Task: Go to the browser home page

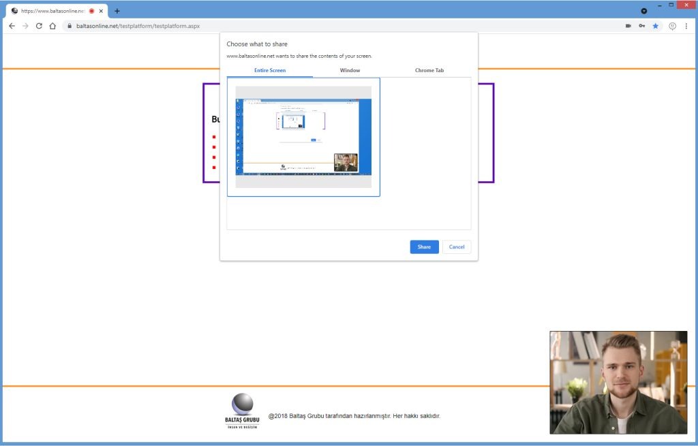Action: coord(52,26)
